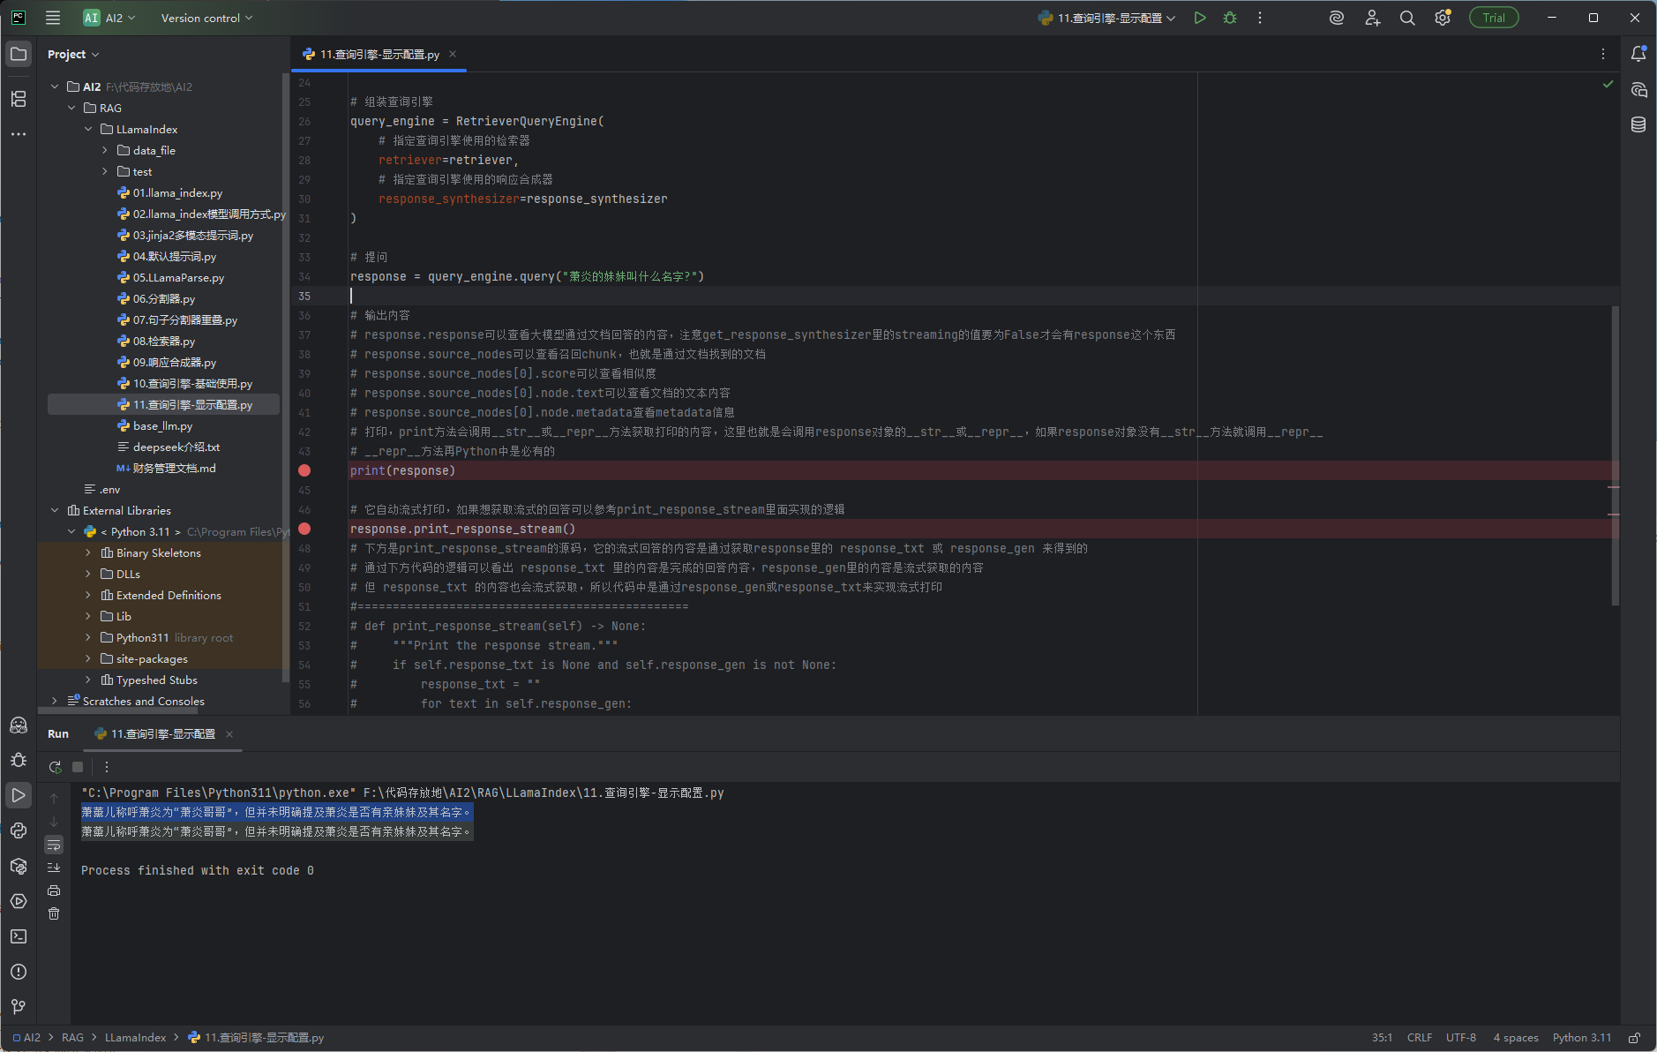Switch Python 3.11 interpreter
This screenshot has height=1052, width=1657.
click(x=1581, y=1038)
